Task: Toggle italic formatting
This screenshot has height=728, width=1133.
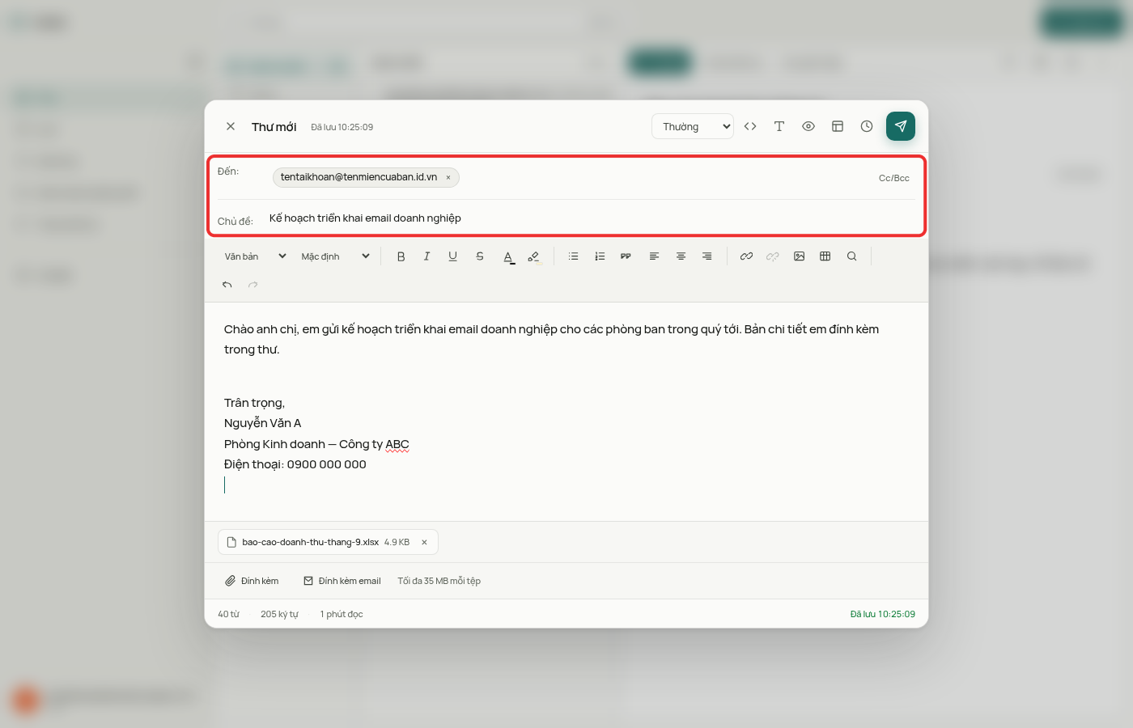Action: point(426,256)
